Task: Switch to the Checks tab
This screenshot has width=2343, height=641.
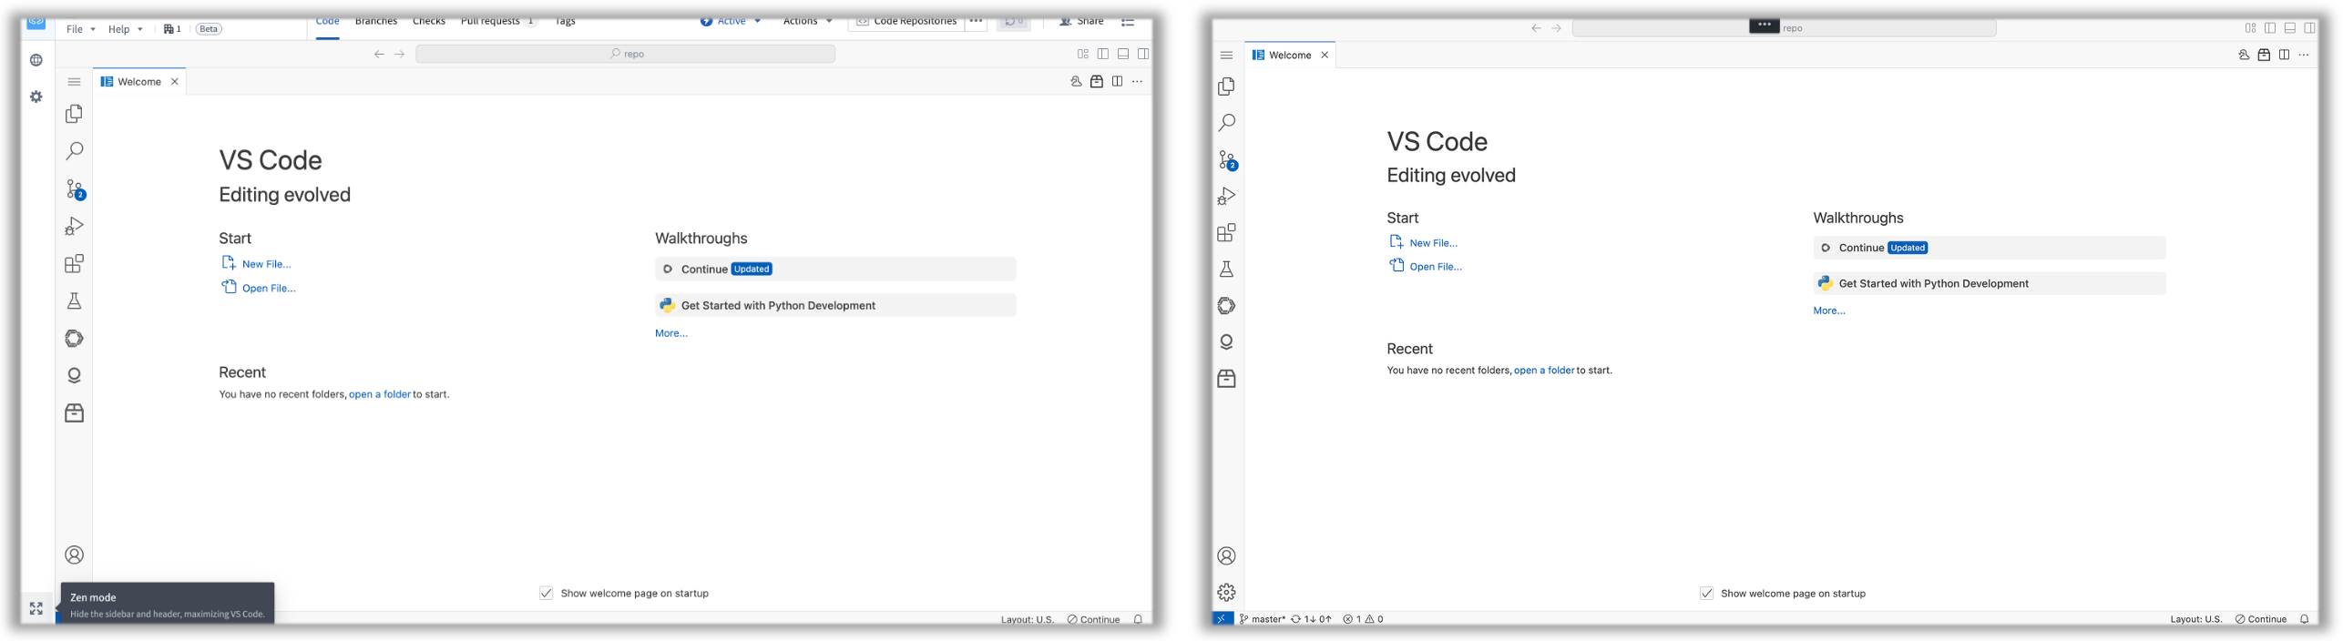Action: pyautogui.click(x=429, y=21)
